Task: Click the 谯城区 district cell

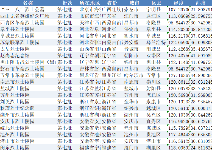Action: (154, 128)
